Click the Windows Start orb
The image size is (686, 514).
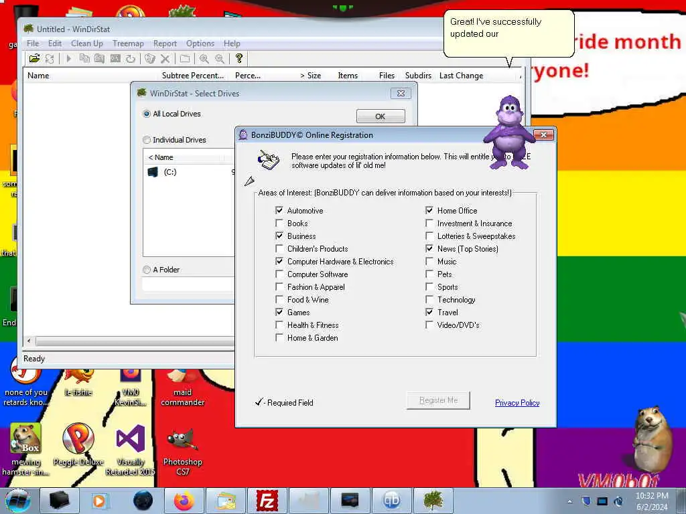[17, 501]
